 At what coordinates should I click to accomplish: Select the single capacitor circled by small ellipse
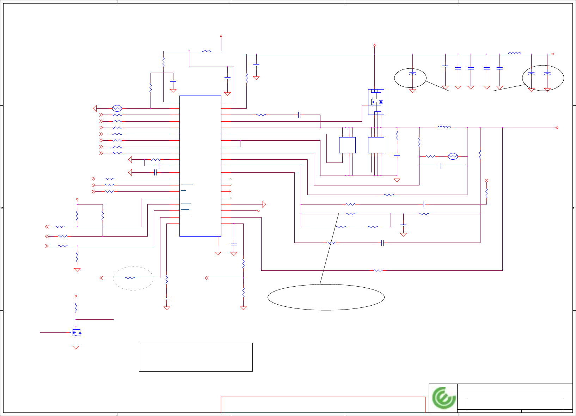tap(412, 73)
